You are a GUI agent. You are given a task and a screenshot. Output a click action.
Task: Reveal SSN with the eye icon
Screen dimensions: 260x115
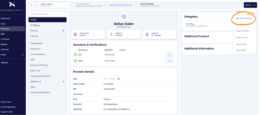[118, 79]
